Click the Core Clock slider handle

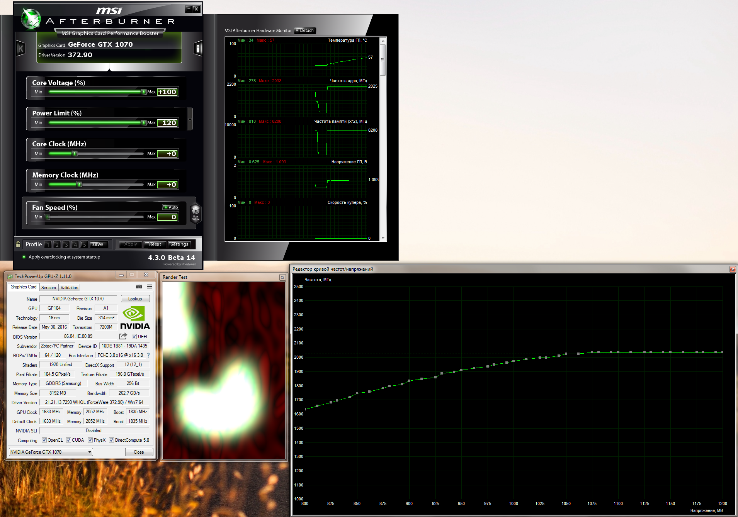(x=75, y=154)
